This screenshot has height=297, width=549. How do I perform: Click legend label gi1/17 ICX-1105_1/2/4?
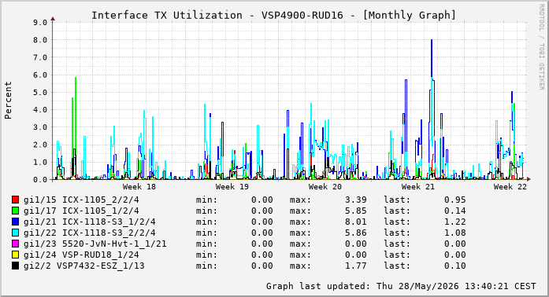coord(81,211)
